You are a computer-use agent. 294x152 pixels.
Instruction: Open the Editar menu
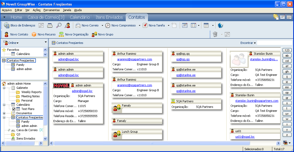[18, 10]
